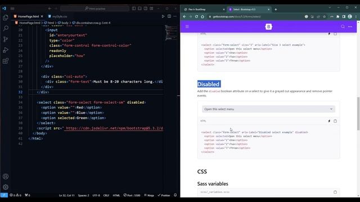Select encoding UTF-8 in status bar
Screen dimensions: 360x202
96,195
